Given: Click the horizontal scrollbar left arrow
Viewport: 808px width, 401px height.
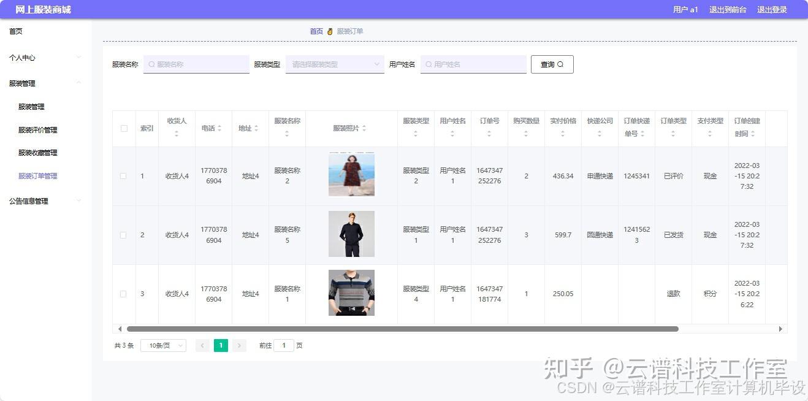Looking at the screenshot, I should click(x=120, y=329).
